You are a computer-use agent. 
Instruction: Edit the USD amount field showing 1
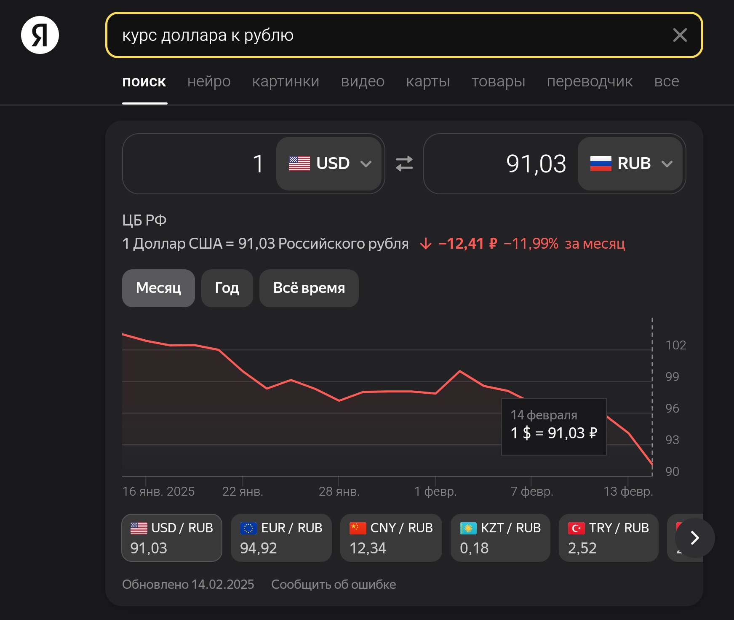200,164
